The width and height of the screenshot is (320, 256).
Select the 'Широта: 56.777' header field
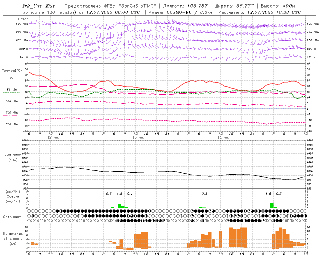(x=234, y=6)
